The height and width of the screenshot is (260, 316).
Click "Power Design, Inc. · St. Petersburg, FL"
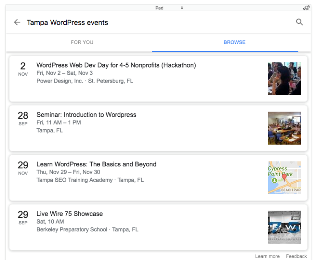pos(85,81)
